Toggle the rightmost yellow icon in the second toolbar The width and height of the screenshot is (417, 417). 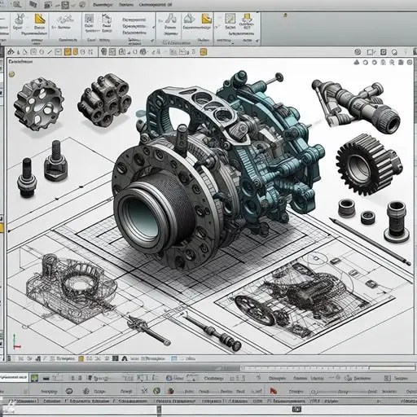[x=204, y=51]
